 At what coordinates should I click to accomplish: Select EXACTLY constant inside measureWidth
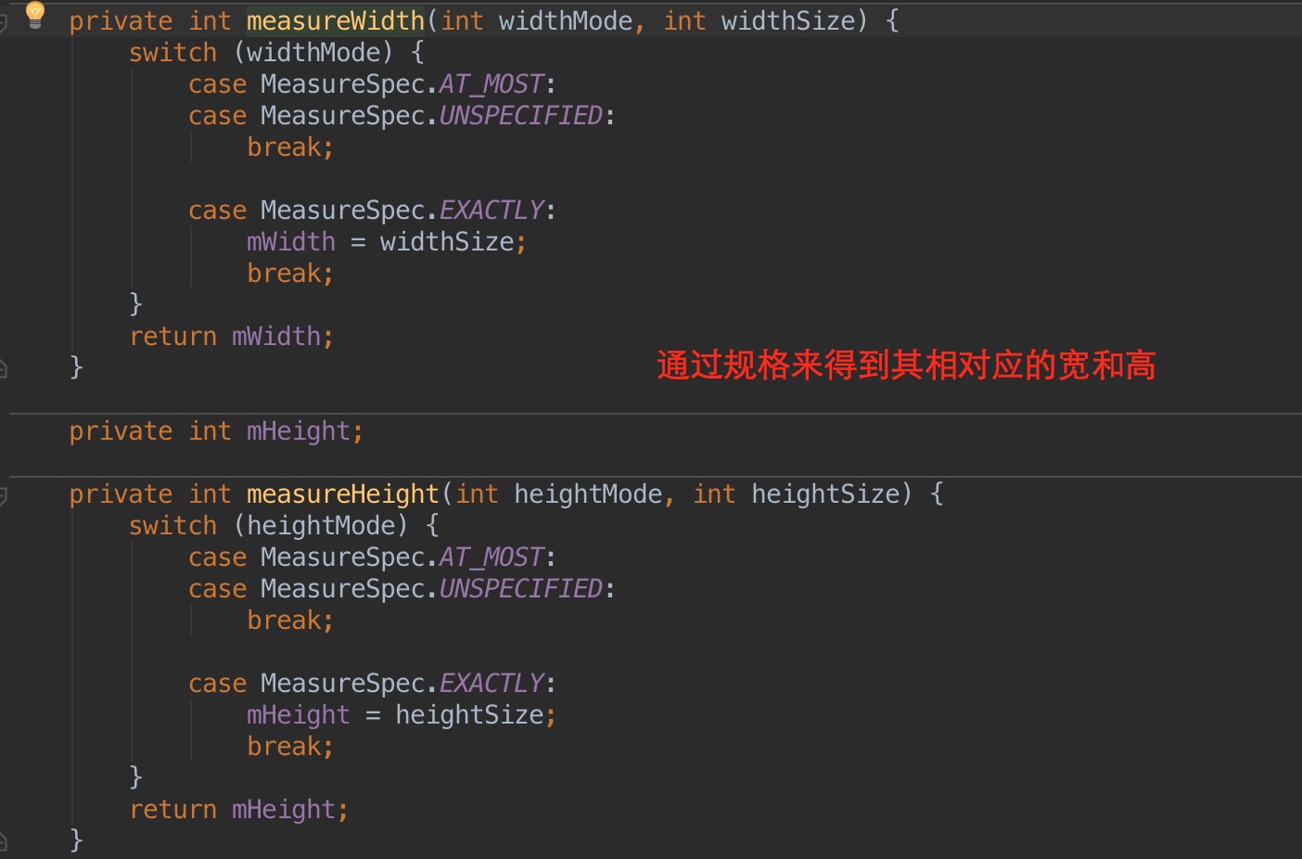click(x=491, y=211)
